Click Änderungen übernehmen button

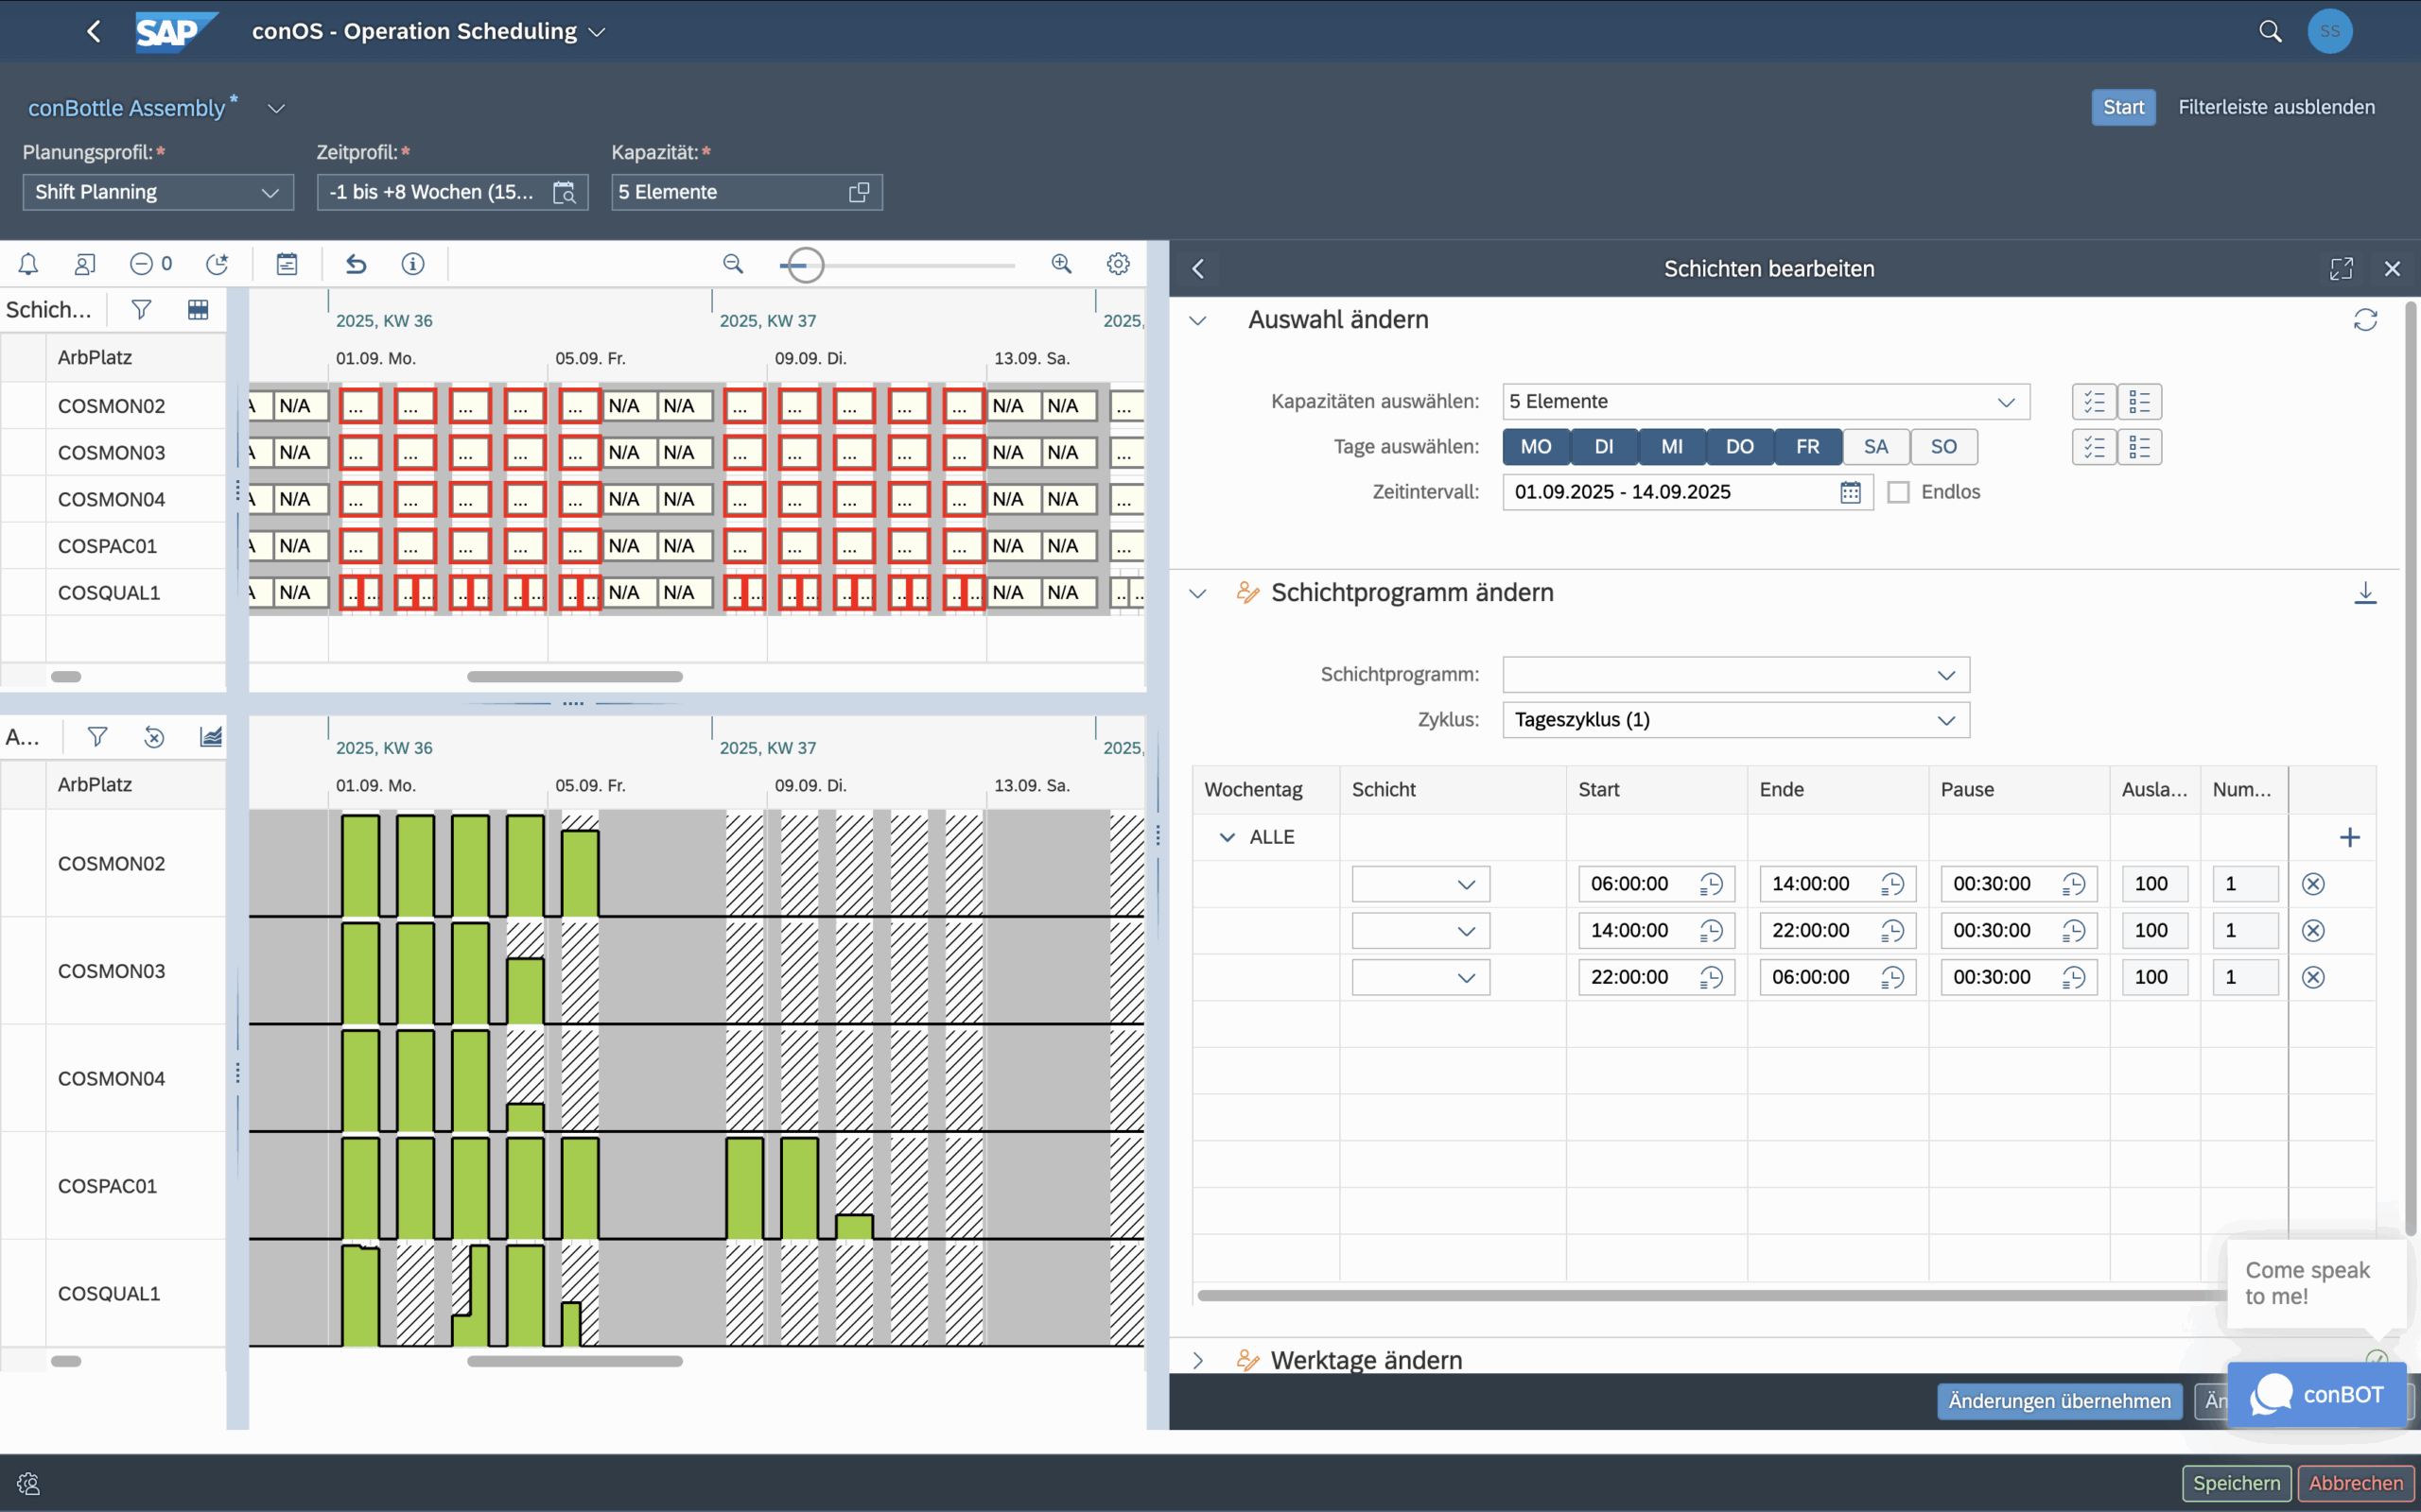(2059, 1401)
